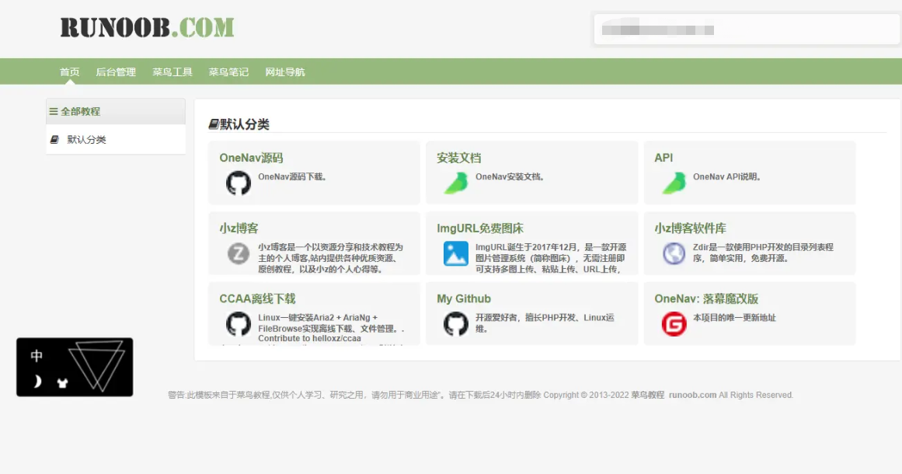Viewport: 902px width, 474px height.
Task: Open the 安装文档 title link
Action: coord(459,158)
